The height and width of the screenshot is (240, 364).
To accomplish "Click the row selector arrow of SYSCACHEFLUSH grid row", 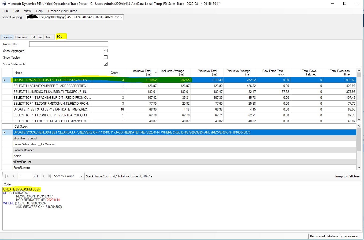I will [x=7, y=80].
